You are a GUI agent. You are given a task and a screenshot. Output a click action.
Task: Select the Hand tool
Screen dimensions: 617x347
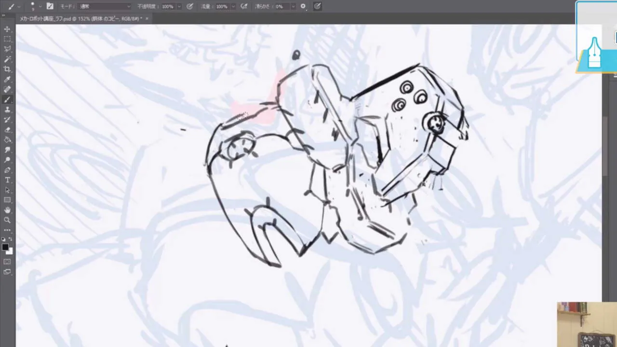point(7,210)
